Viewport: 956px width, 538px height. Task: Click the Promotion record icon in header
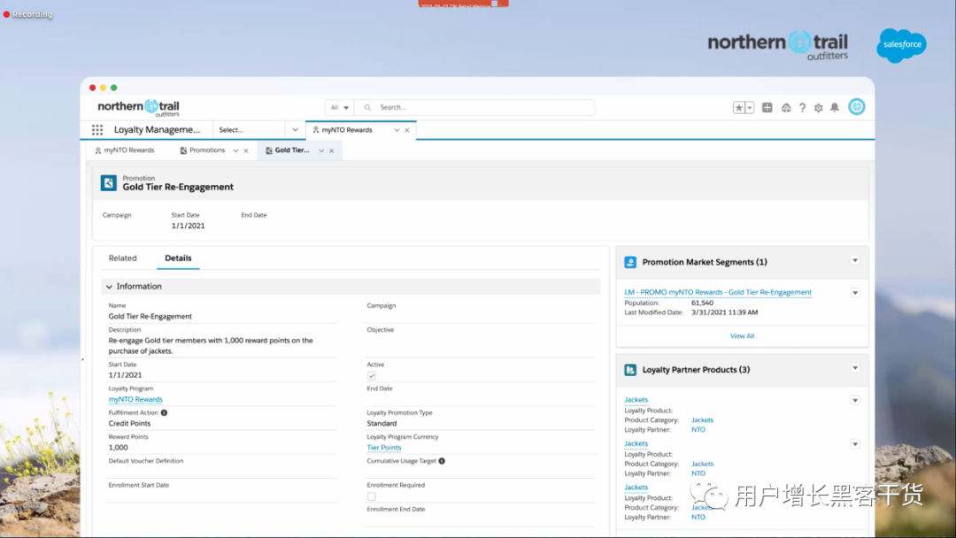109,183
